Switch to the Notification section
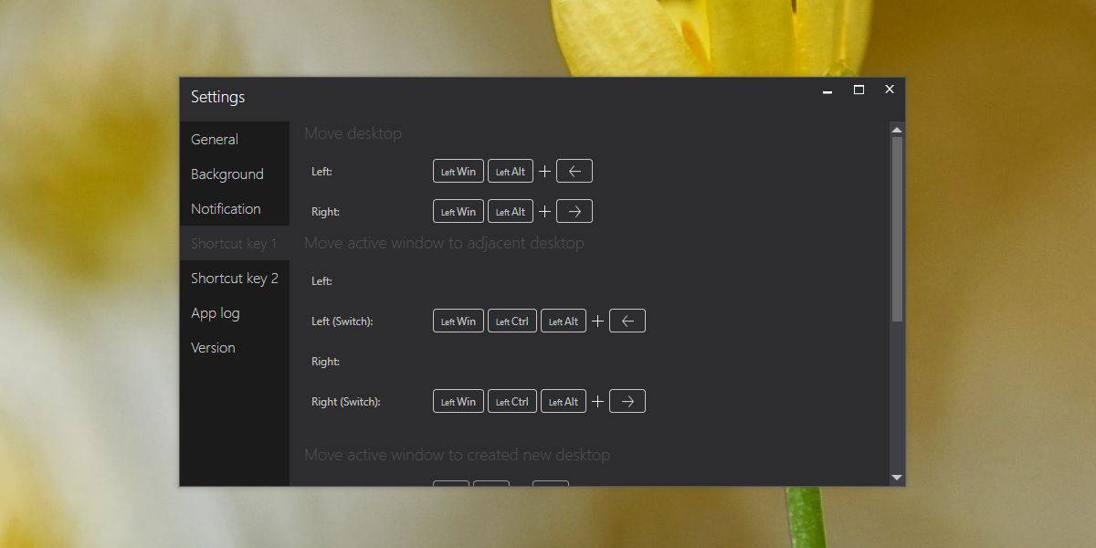This screenshot has height=548, width=1096. pyautogui.click(x=234, y=208)
